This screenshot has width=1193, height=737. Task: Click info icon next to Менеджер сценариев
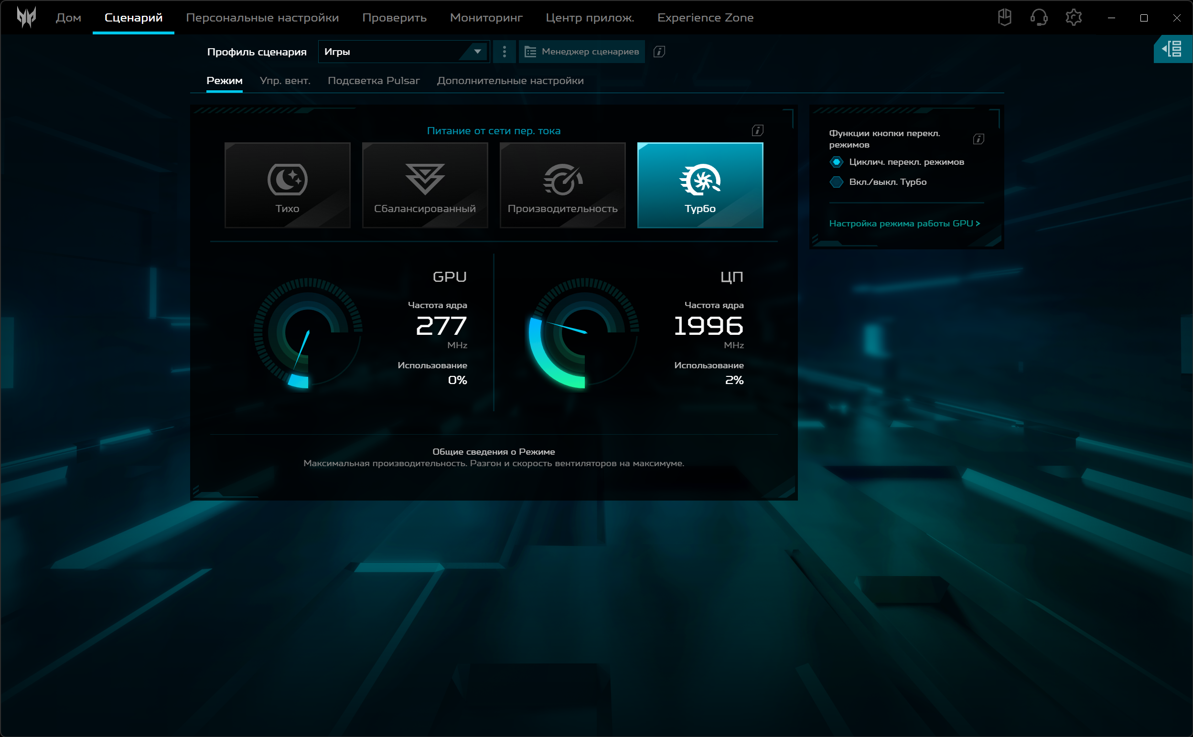click(659, 52)
